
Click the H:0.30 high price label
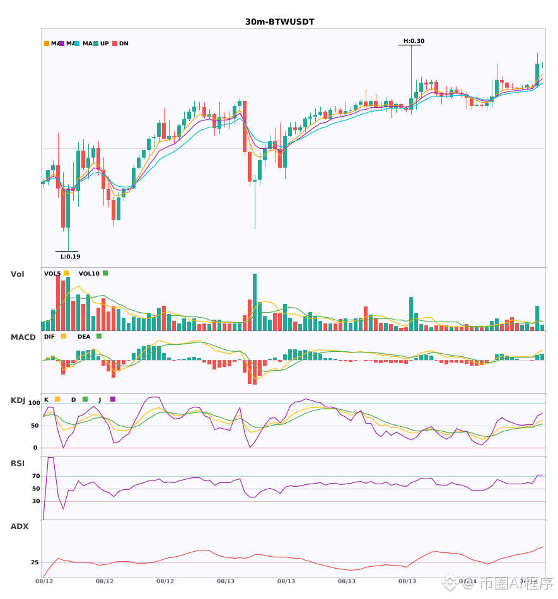click(x=414, y=41)
